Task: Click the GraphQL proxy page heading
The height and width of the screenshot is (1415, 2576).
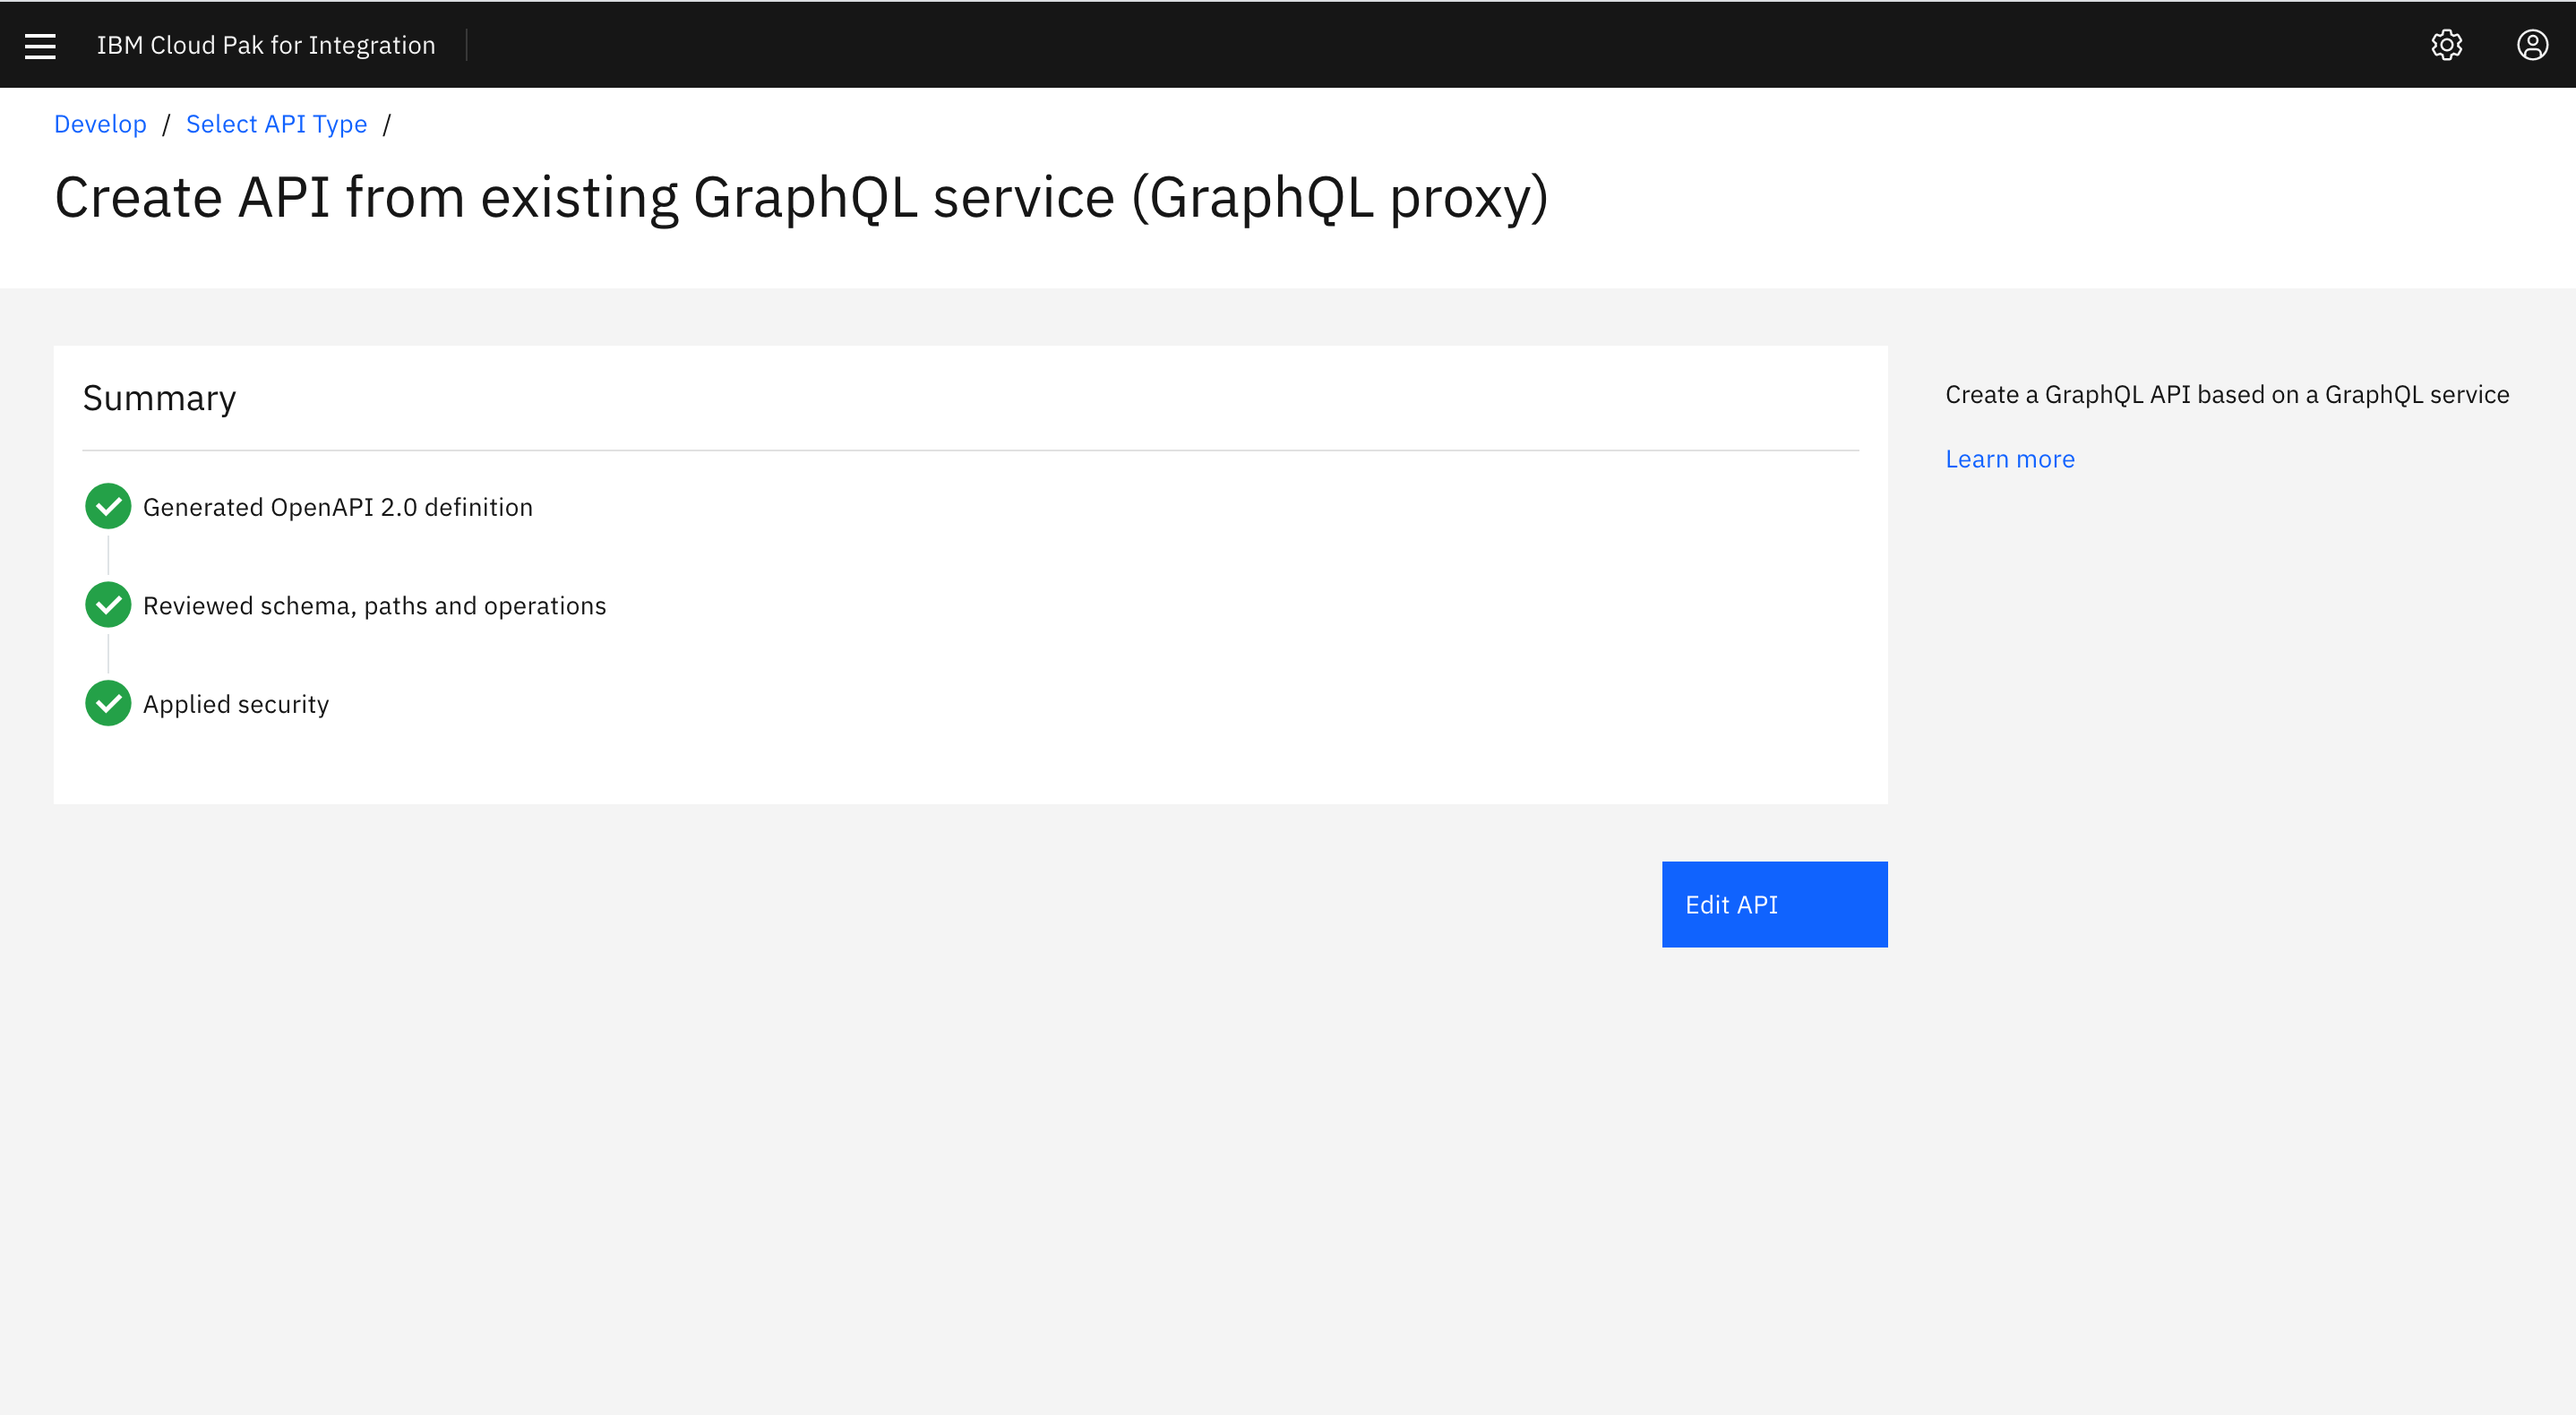Action: (x=802, y=197)
